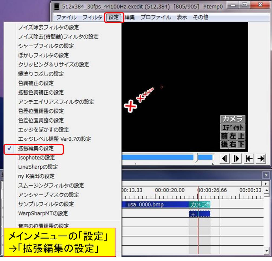
Task: Close the extended-edit timeline window
Action: click(x=266, y=175)
